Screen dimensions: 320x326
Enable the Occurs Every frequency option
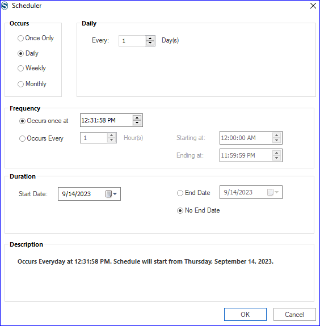click(41, 138)
